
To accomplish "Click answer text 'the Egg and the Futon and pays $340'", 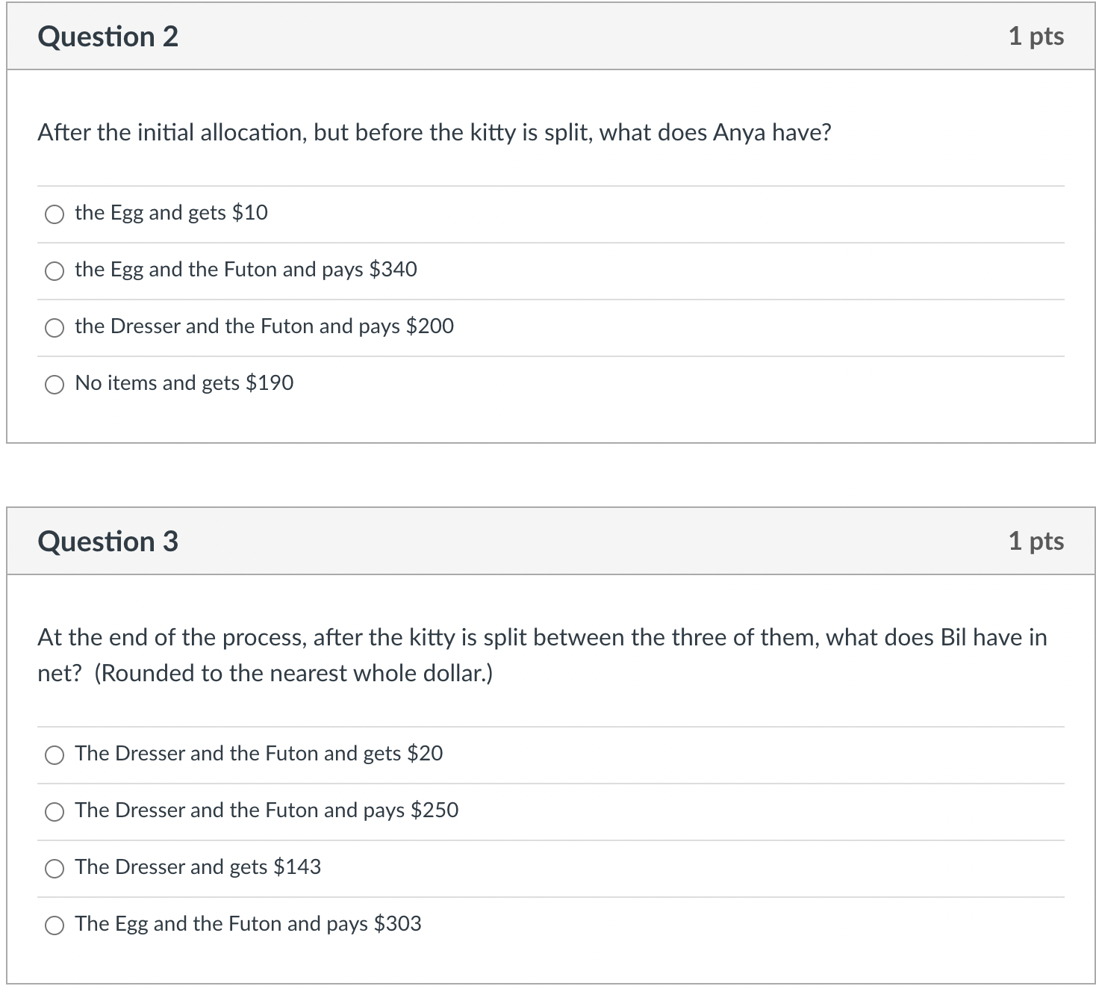I will click(x=246, y=270).
